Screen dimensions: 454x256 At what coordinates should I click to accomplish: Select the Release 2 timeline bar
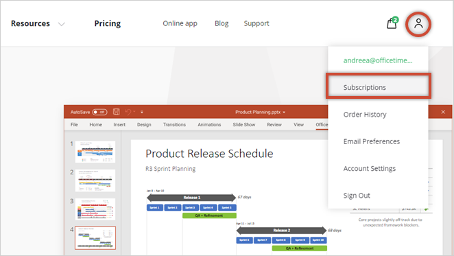coord(281,230)
